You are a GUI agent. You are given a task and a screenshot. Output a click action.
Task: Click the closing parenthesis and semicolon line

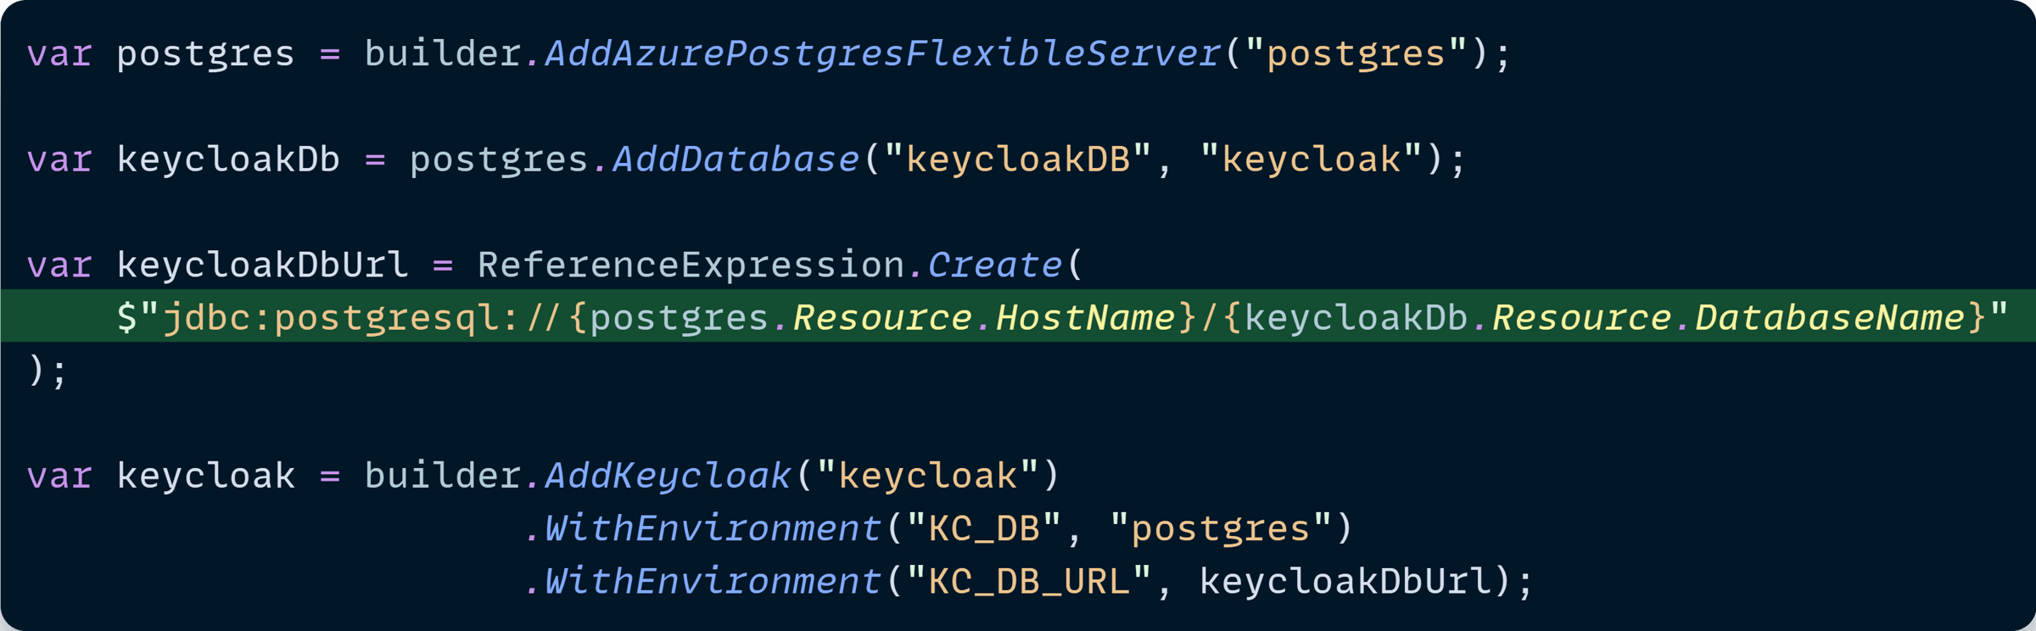tap(48, 371)
